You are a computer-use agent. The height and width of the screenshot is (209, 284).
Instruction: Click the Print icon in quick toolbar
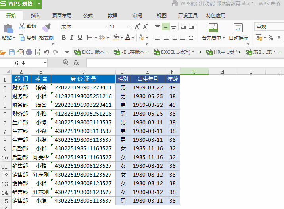click(29, 52)
